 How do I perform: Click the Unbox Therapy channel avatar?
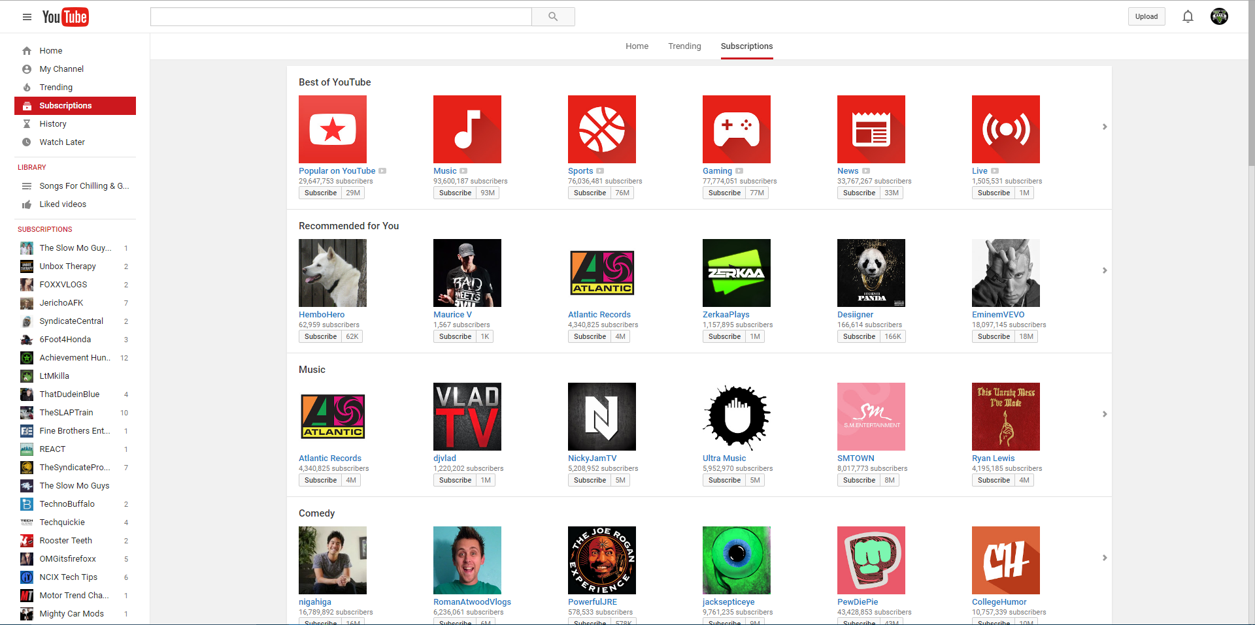27,266
